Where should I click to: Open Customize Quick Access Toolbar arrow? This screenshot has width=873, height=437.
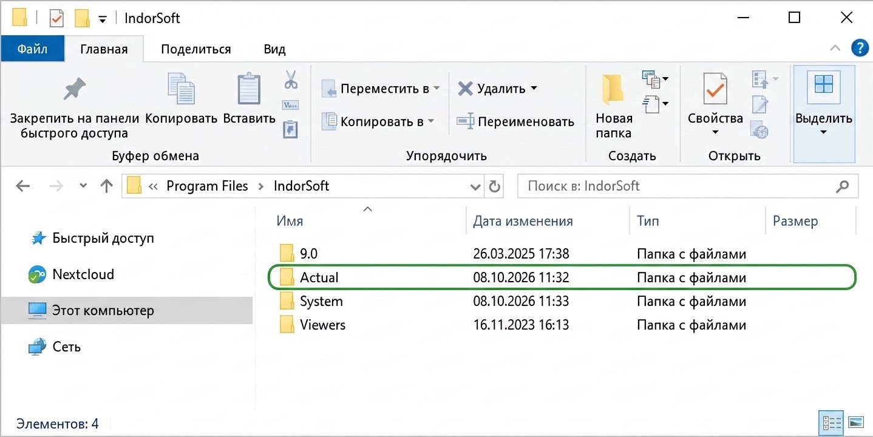(103, 19)
